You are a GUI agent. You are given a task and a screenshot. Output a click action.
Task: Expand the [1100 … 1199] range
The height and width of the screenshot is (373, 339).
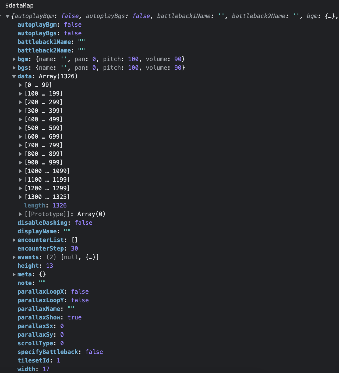click(x=20, y=180)
